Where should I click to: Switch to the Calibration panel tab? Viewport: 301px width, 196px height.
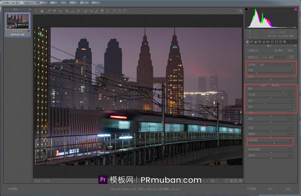(x=276, y=41)
